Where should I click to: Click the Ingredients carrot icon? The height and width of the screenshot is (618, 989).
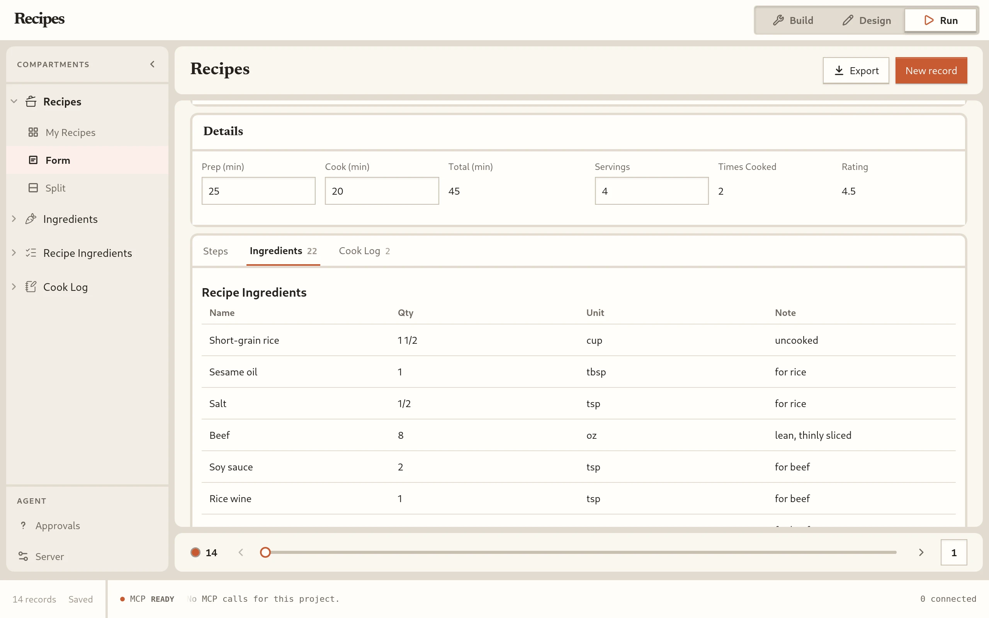point(31,219)
